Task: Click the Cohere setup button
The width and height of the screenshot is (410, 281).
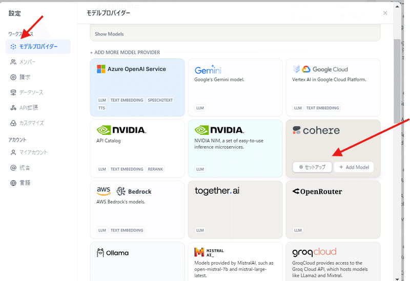Action: click(312, 167)
